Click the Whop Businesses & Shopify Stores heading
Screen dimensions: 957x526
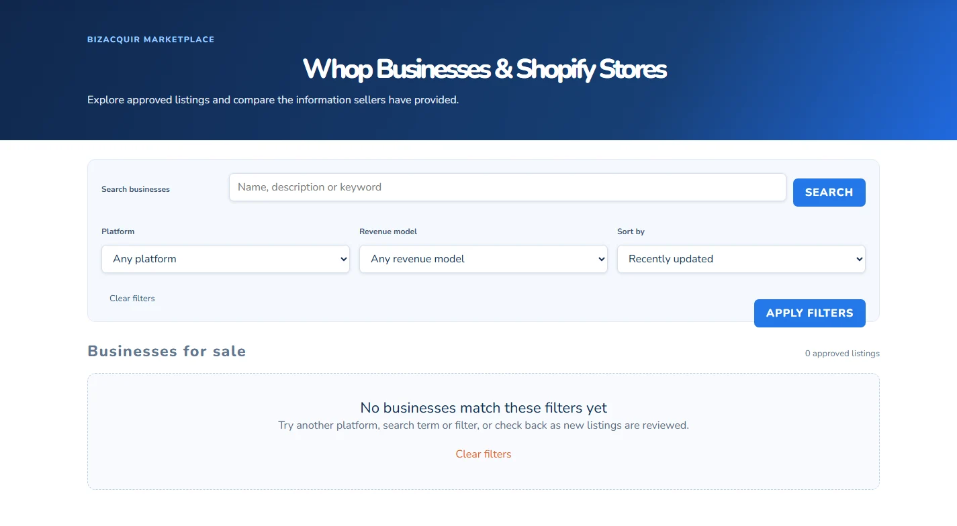(x=484, y=69)
